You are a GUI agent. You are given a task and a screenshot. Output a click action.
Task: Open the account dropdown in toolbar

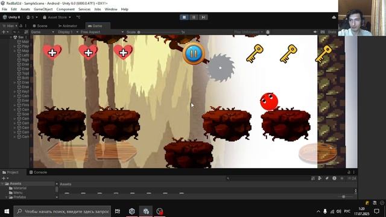point(32,17)
